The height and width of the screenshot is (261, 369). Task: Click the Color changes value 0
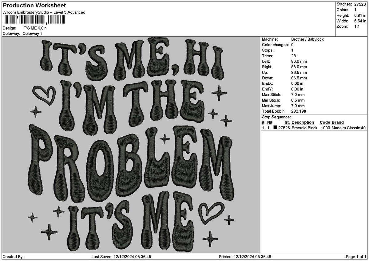tap(292, 45)
